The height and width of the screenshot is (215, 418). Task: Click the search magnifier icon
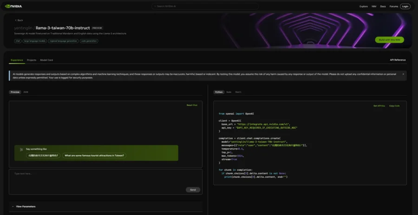155,7
